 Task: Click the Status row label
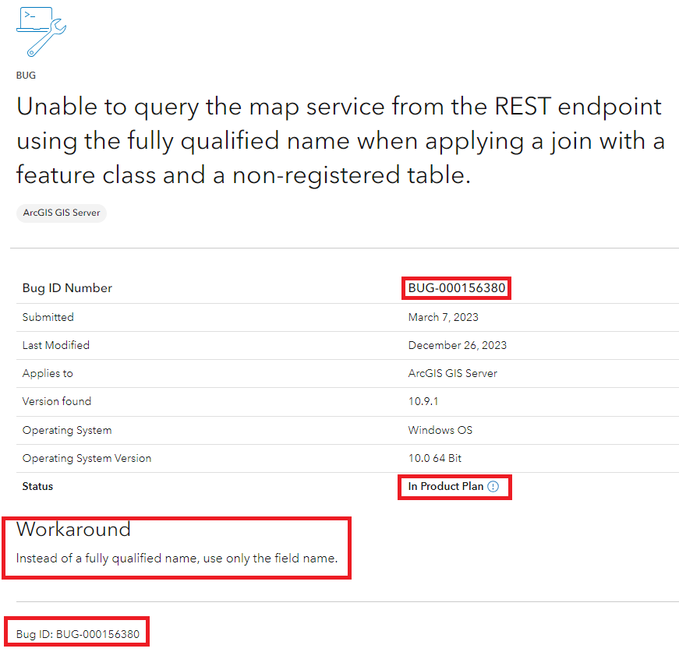point(37,486)
